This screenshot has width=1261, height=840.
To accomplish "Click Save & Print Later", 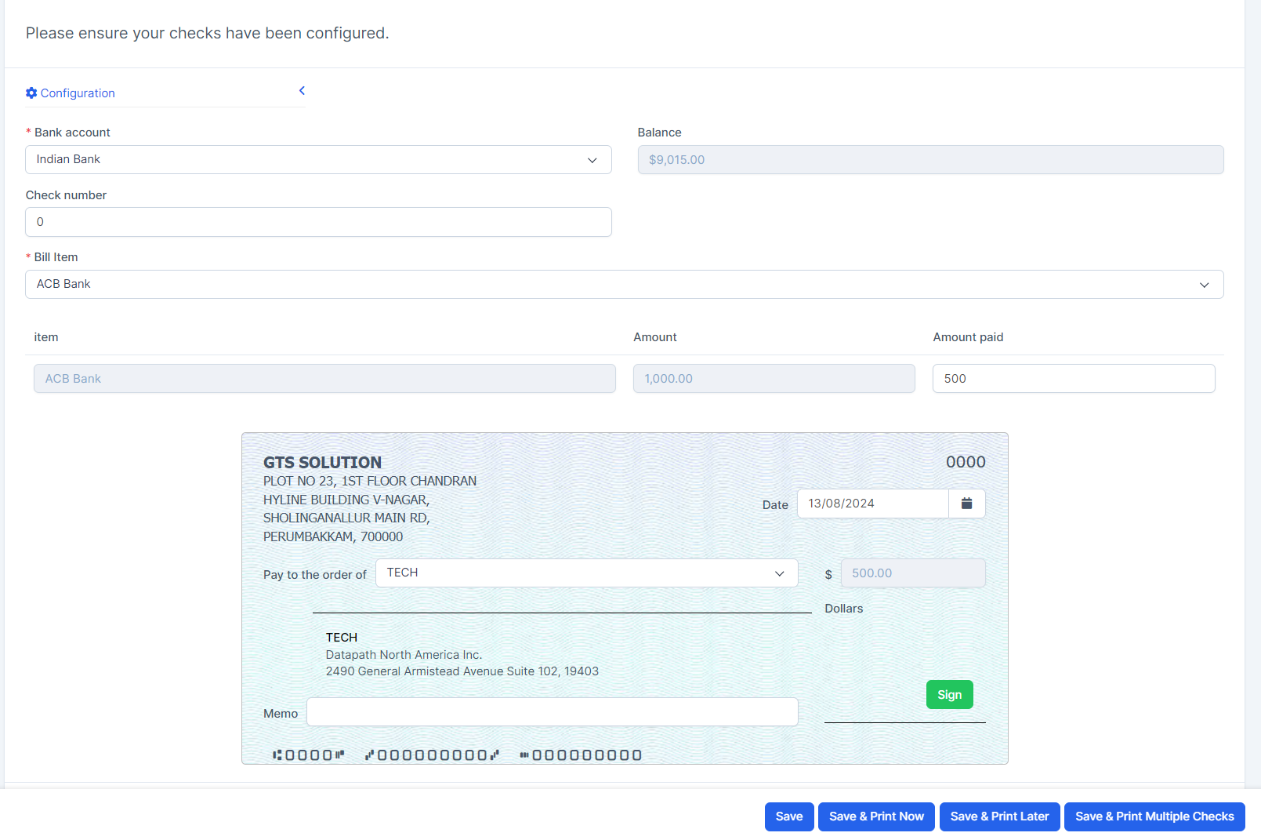I will 999,816.
